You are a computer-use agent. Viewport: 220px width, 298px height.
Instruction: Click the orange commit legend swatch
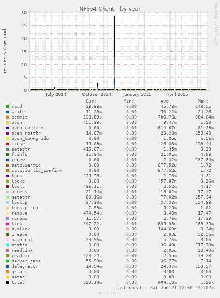8,117
